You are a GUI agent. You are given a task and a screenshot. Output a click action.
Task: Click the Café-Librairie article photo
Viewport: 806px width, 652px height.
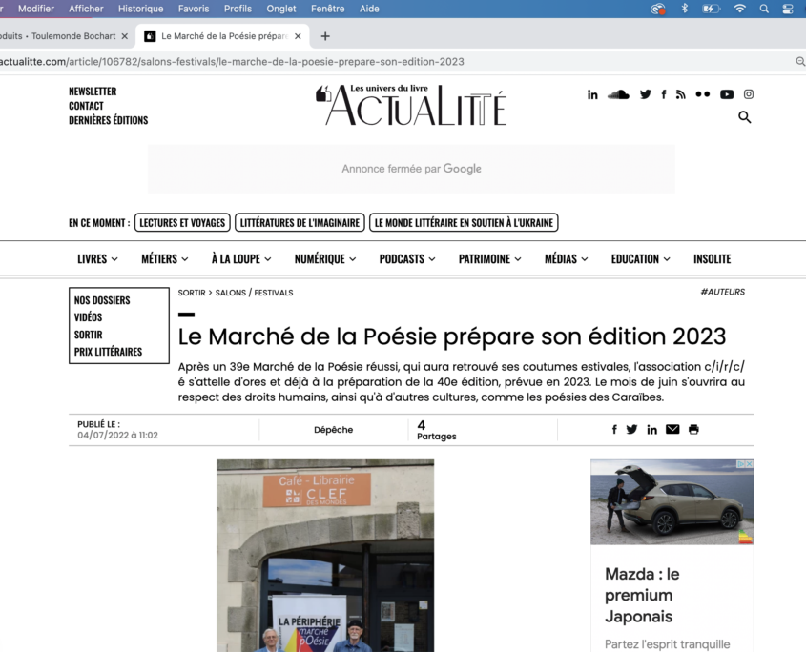pos(325,555)
